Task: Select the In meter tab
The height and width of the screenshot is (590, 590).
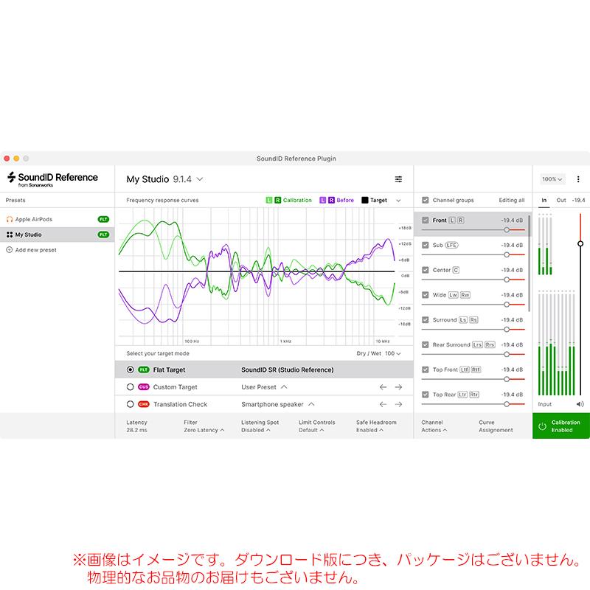Action: (544, 199)
